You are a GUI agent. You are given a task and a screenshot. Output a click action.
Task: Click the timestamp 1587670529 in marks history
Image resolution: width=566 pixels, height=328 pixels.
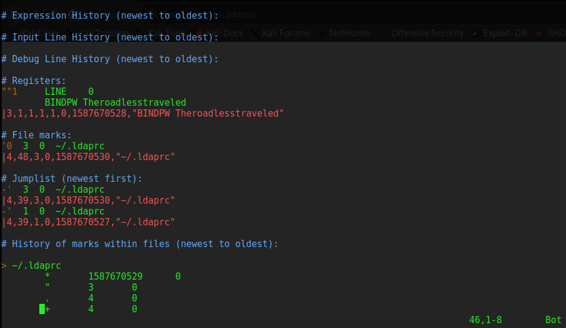[115, 277]
